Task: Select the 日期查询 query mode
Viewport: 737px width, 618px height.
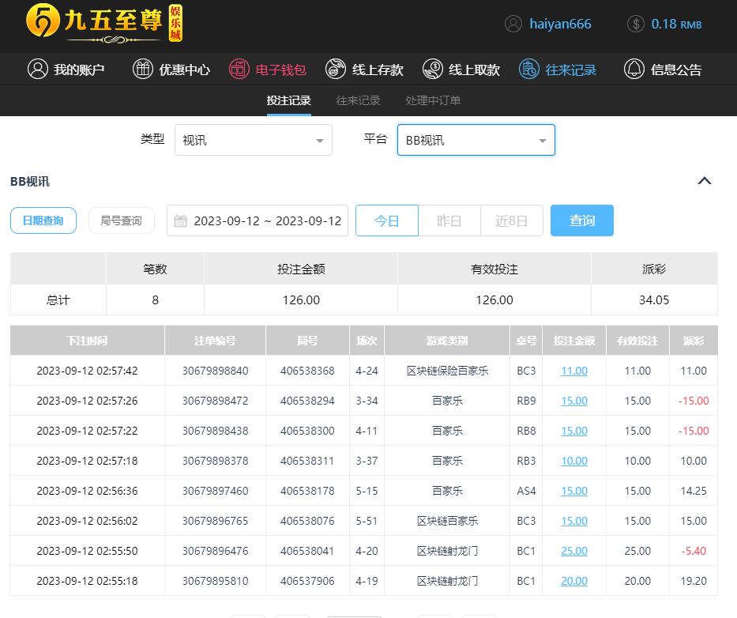Action: tap(43, 220)
